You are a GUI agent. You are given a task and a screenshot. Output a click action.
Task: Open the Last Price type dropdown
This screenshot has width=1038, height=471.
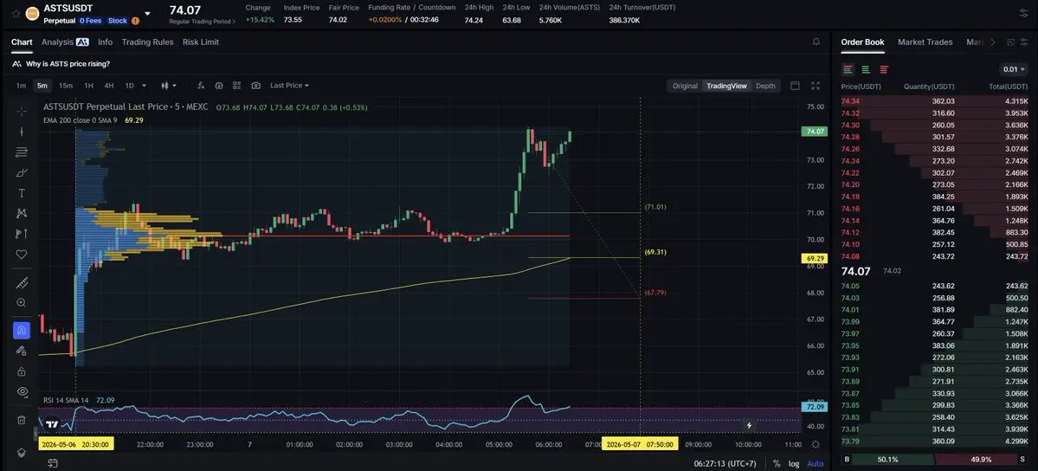point(289,86)
